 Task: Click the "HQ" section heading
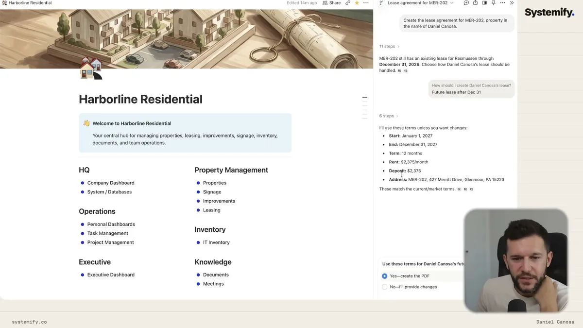[x=84, y=170]
